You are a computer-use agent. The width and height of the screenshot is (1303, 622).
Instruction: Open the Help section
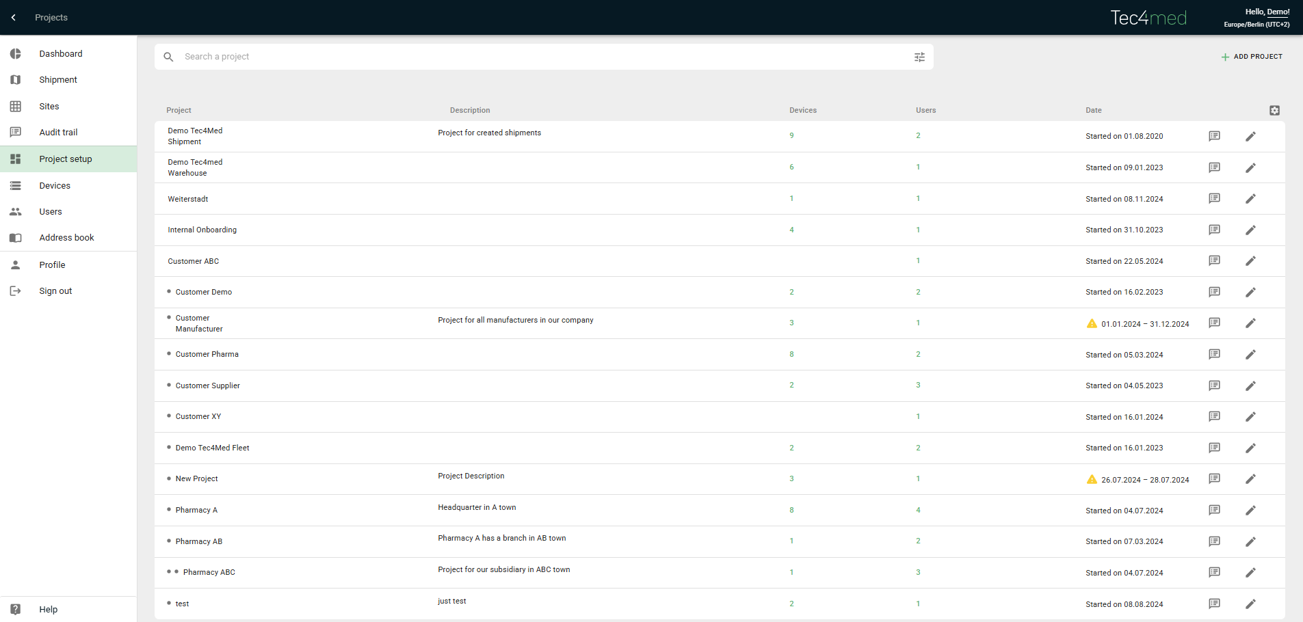tap(48, 610)
